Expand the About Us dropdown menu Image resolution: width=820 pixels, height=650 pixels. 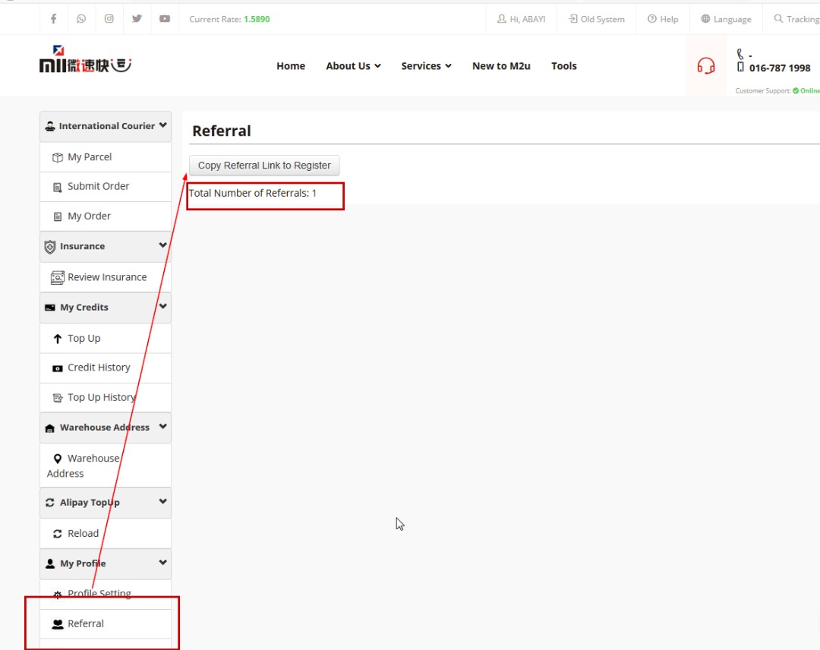click(x=353, y=66)
